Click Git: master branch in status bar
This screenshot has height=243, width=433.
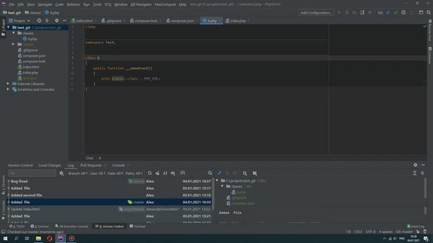tap(405, 232)
